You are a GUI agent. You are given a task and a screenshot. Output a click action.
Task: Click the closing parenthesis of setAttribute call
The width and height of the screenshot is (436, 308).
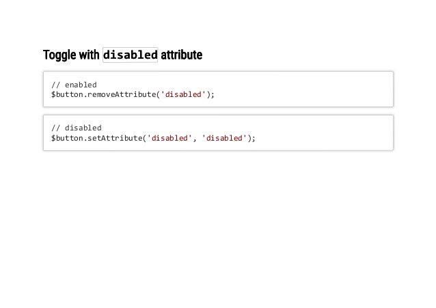click(x=250, y=138)
